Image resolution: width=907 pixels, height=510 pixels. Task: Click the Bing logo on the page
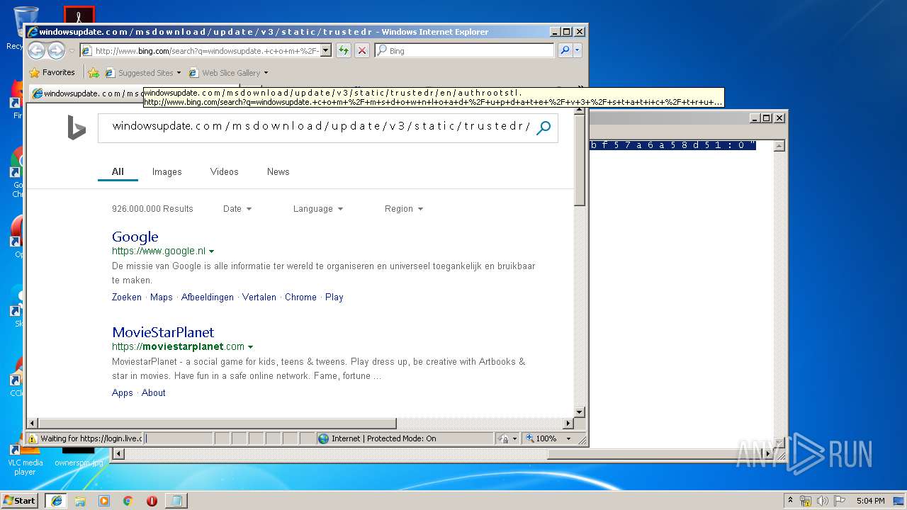pos(77,127)
